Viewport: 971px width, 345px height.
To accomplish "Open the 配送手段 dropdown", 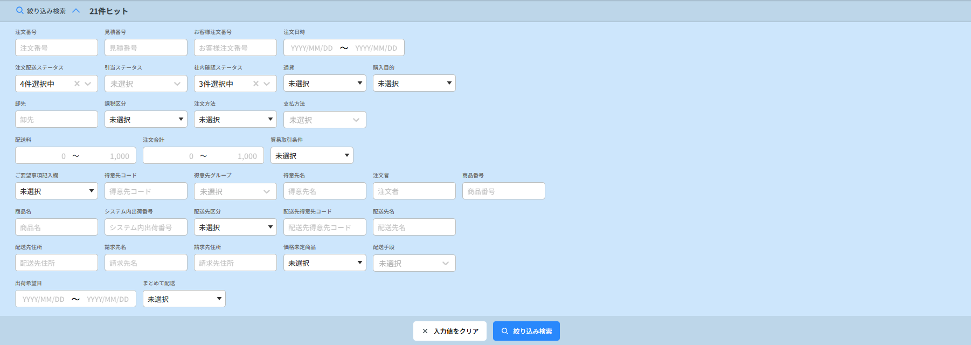I will (x=414, y=263).
